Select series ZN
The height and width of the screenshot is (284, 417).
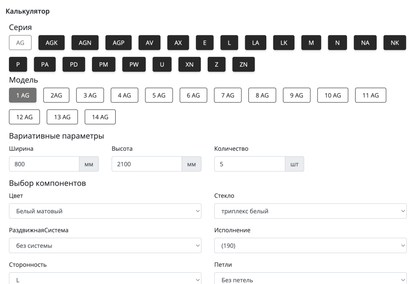(244, 64)
